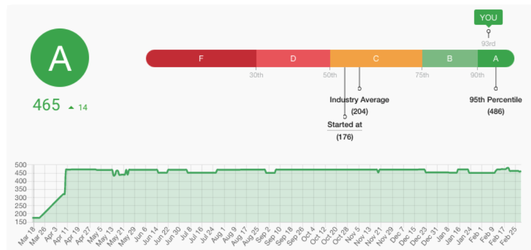The image size is (531, 250).
Task: Click the Industry Average marker pin
Action: tap(359, 89)
